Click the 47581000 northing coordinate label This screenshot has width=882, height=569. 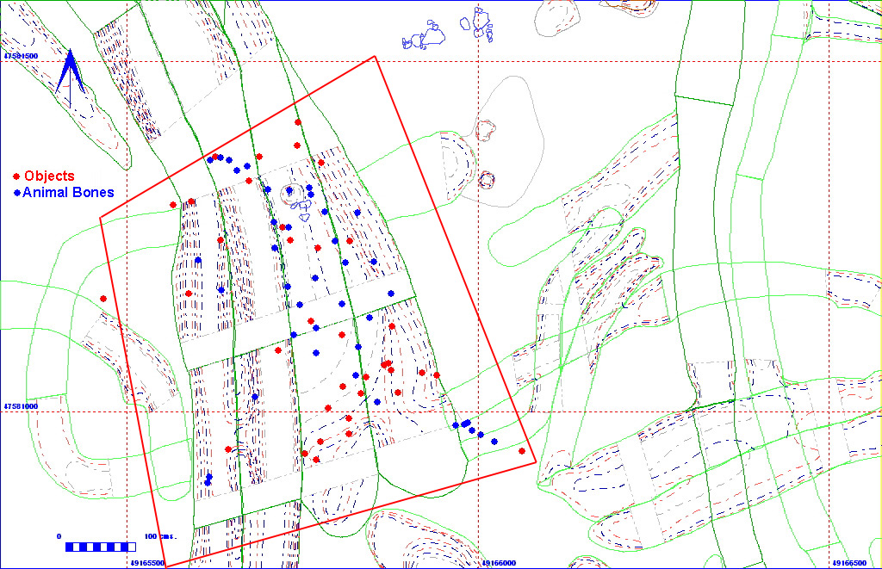tap(22, 405)
